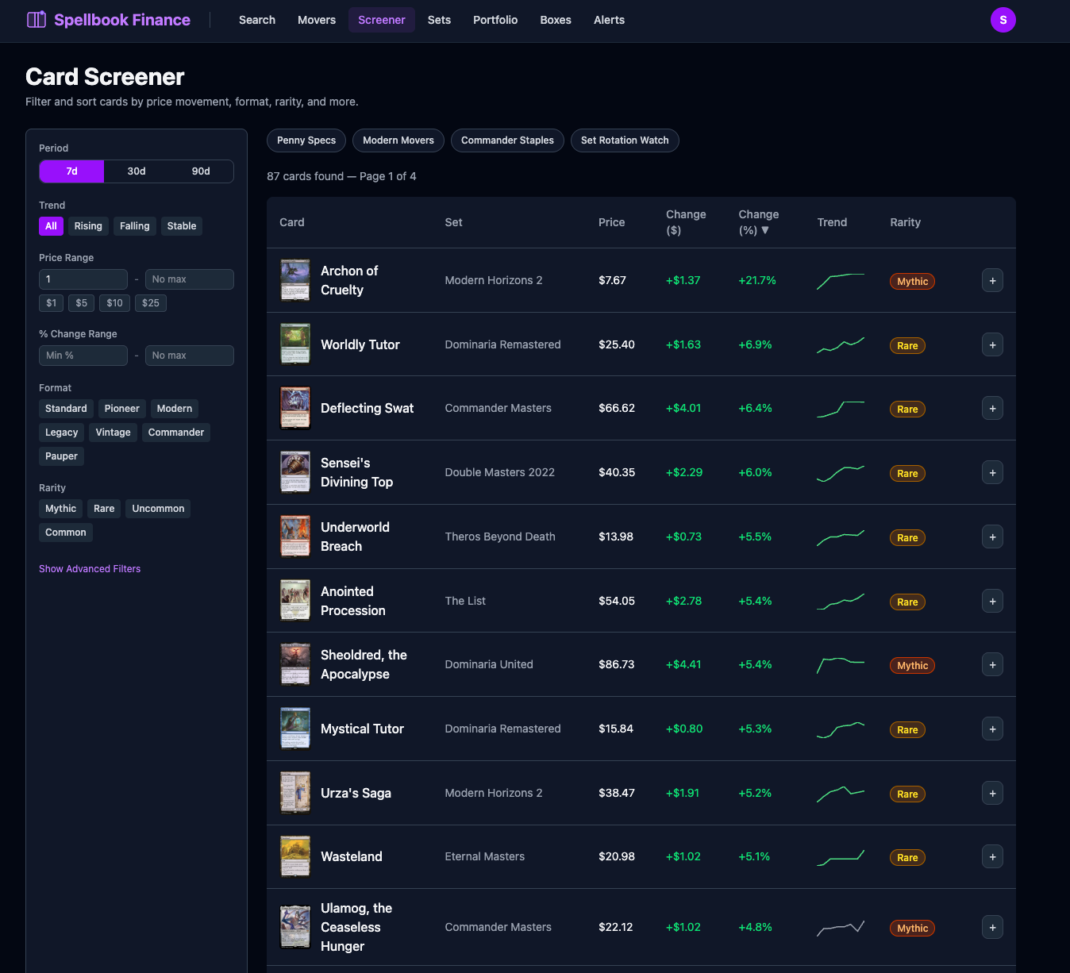Select the Rising trend filter

(x=88, y=226)
